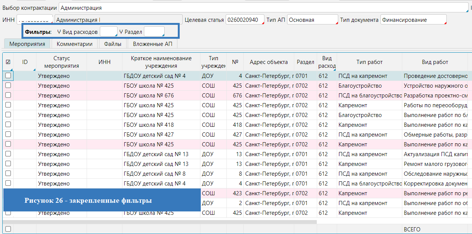
Task: Click the № column header
Action: (x=235, y=62)
